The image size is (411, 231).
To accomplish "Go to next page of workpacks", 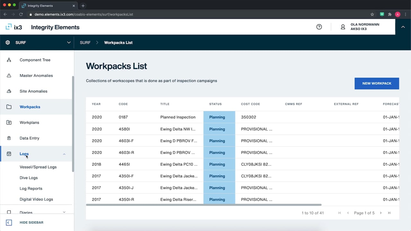I will coord(381,213).
